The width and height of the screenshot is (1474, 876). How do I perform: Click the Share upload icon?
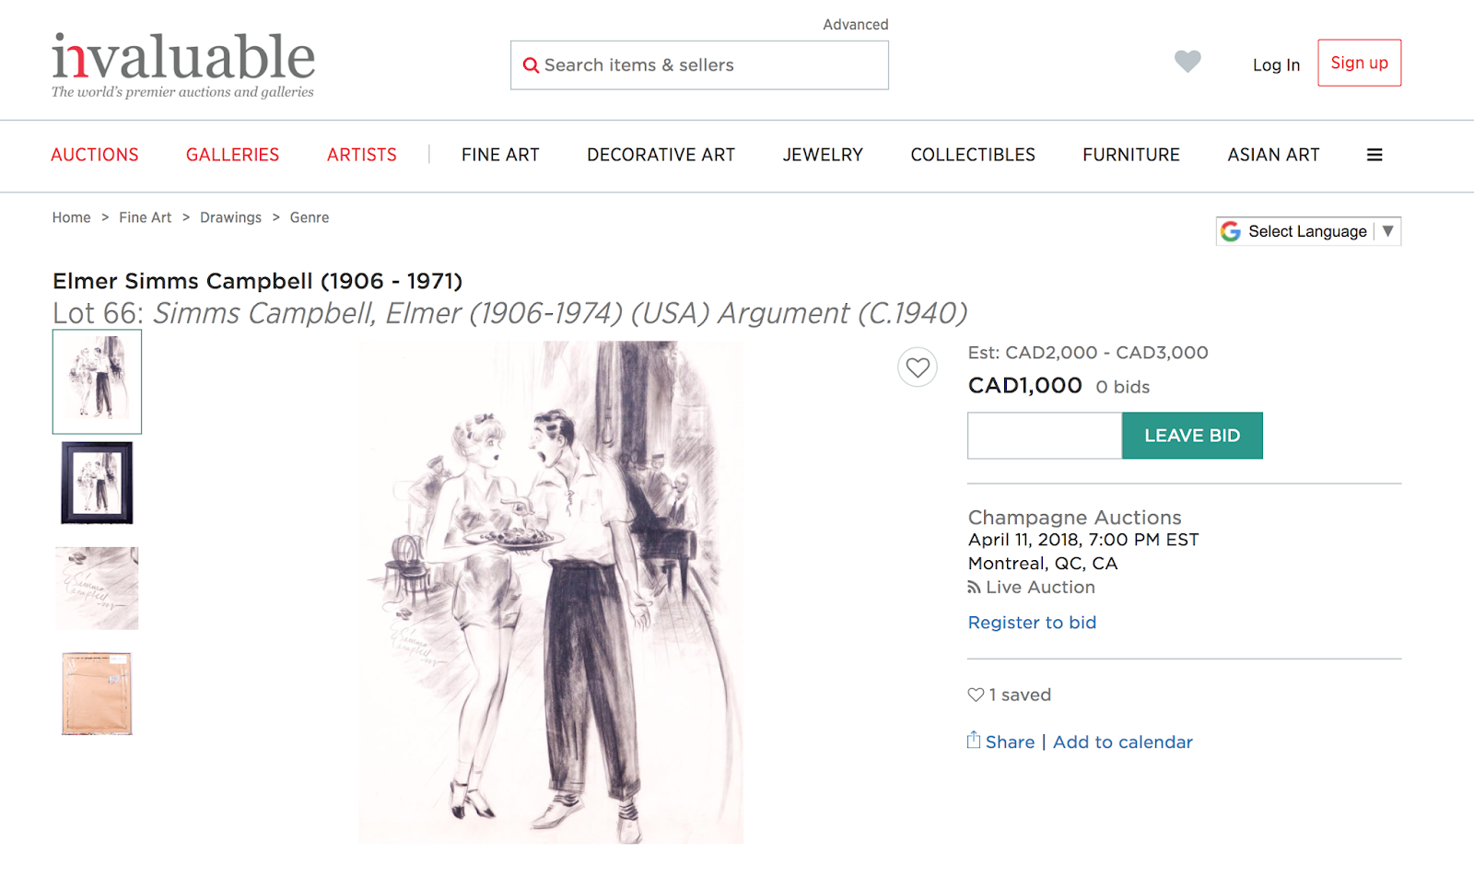pos(974,740)
